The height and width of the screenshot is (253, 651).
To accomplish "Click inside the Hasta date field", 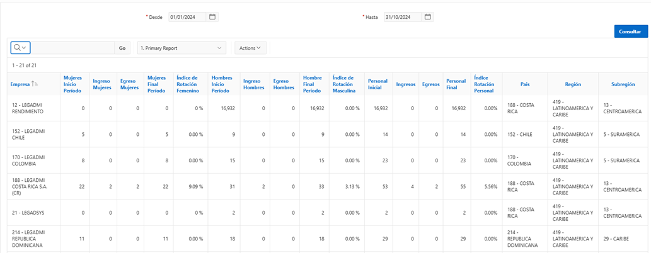I will (x=403, y=17).
